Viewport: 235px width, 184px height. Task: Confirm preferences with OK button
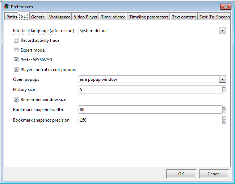pos(181,174)
